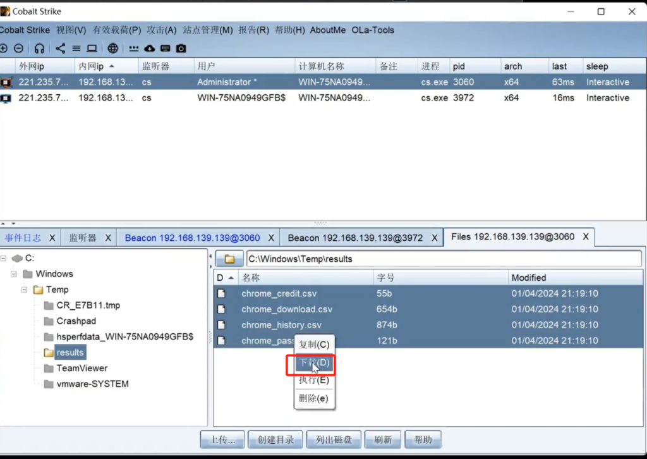Select the results folder in tree
The height and width of the screenshot is (459, 647).
point(70,353)
